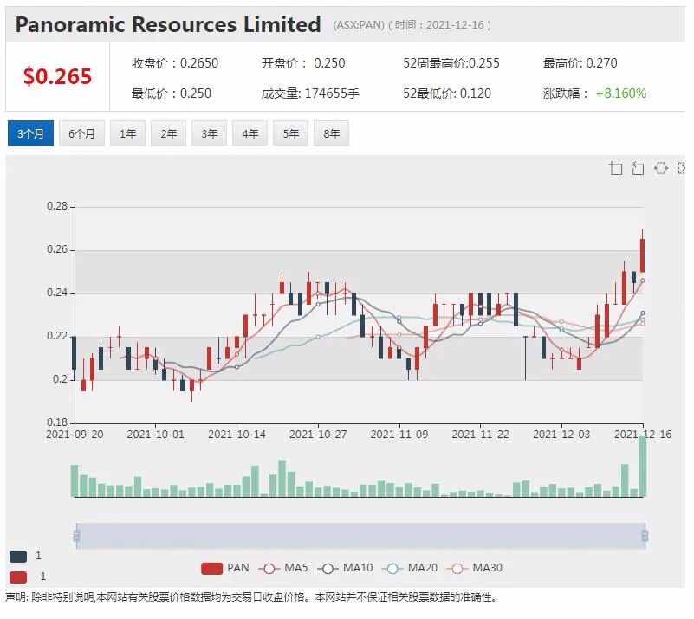Toggle the PAN candlestick series legend
This screenshot has width=694, height=619.
pos(225,568)
